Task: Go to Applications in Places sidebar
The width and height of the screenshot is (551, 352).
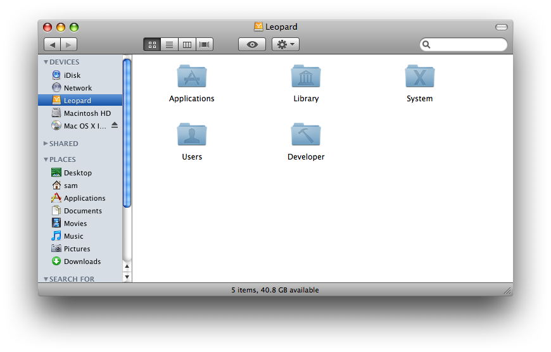Action: tap(80, 198)
